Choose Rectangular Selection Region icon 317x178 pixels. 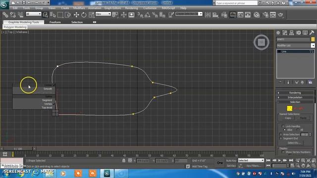coord(60,15)
